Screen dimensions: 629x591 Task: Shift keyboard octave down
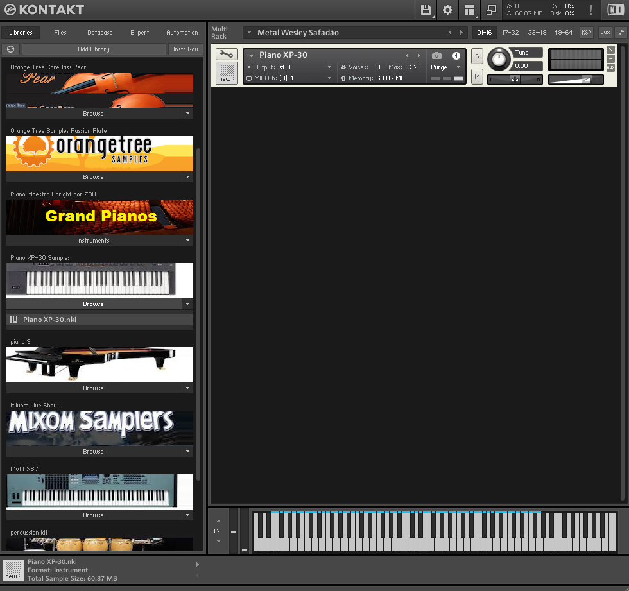(219, 541)
